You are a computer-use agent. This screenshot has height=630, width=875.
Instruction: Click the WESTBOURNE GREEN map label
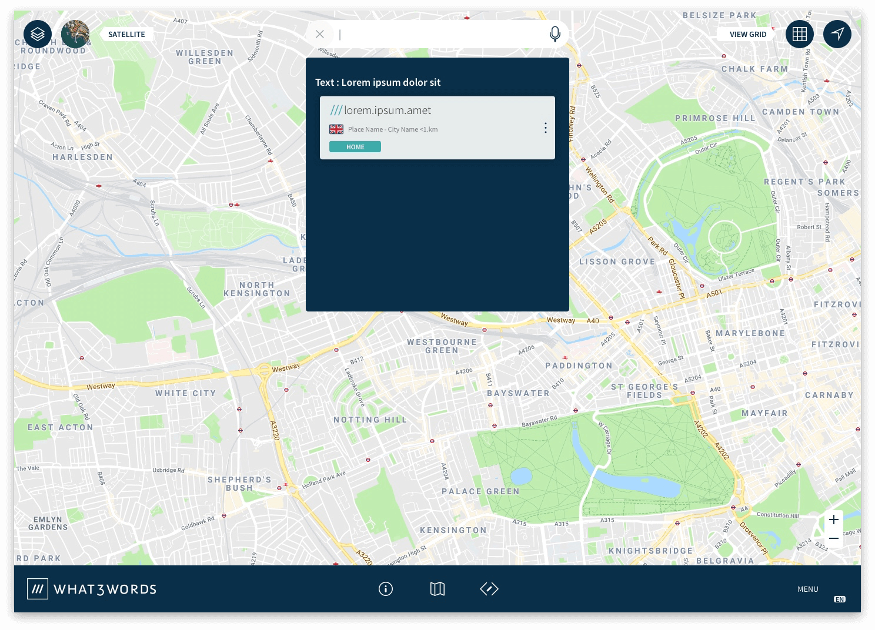click(x=442, y=346)
